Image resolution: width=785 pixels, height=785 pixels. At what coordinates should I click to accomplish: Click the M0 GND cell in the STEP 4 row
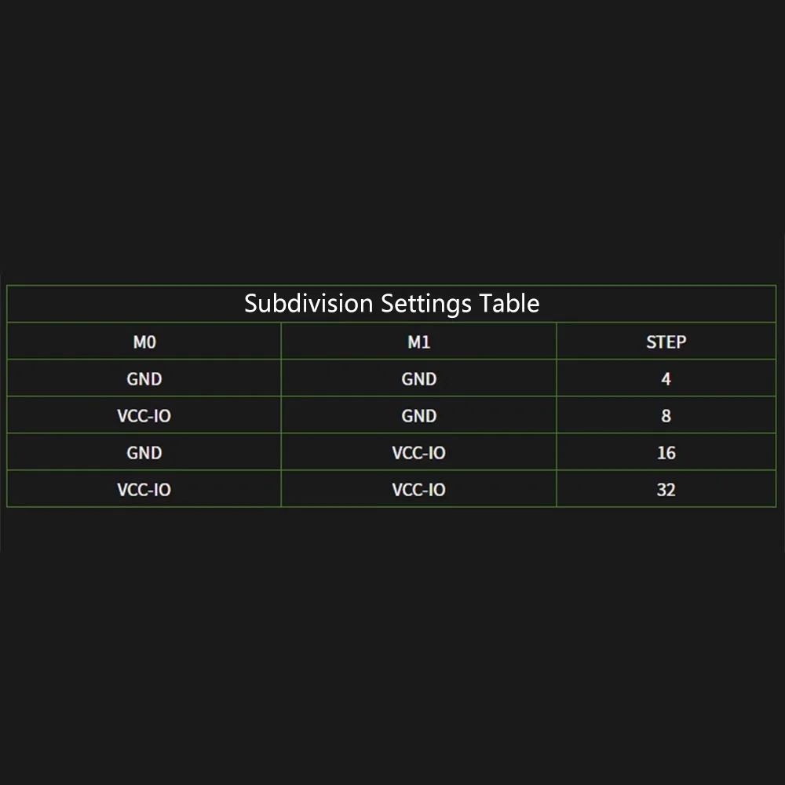144,379
